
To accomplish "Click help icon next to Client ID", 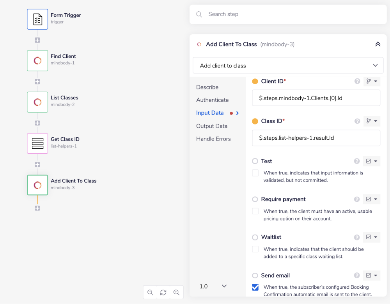I will click(357, 81).
